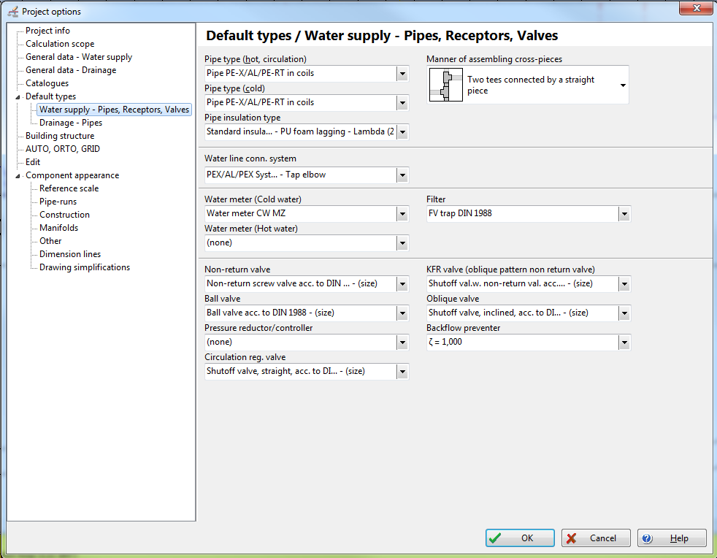Open Manner of assembling cross-pieces dropdown
Image resolution: width=717 pixels, height=558 pixels.
623,85
